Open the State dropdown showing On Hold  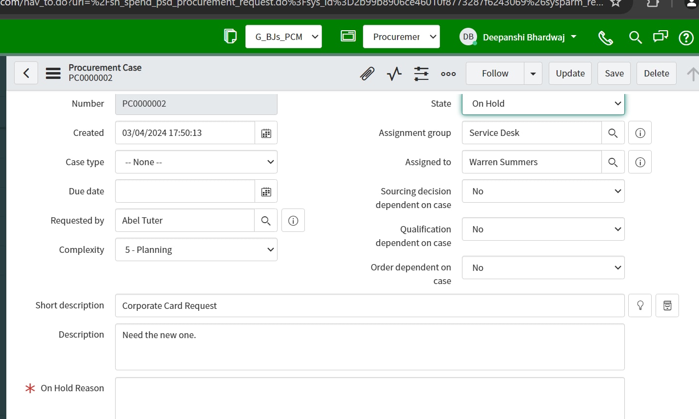(x=543, y=104)
